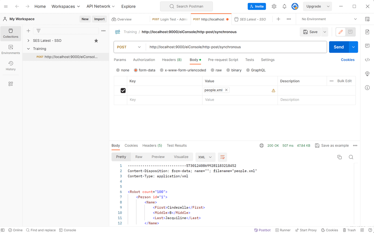This screenshot has width=374, height=233.
Task: Collapse the Training collection
Action: tap(28, 49)
